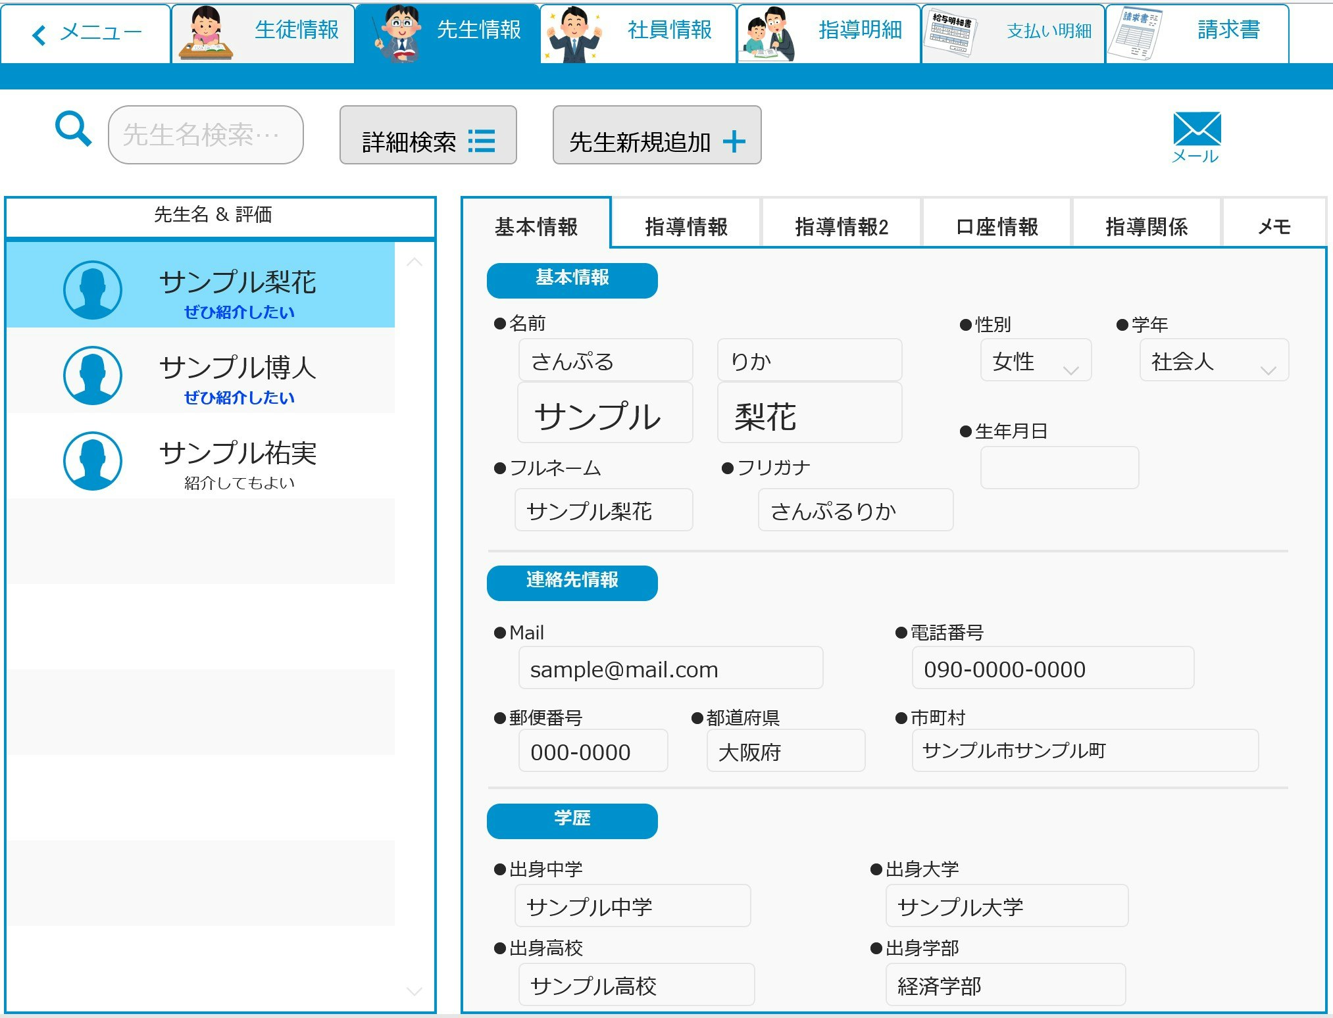Viewport: 1333px width, 1018px height.
Task: Click the invoice paper icon for 請求書
Action: [x=1134, y=33]
